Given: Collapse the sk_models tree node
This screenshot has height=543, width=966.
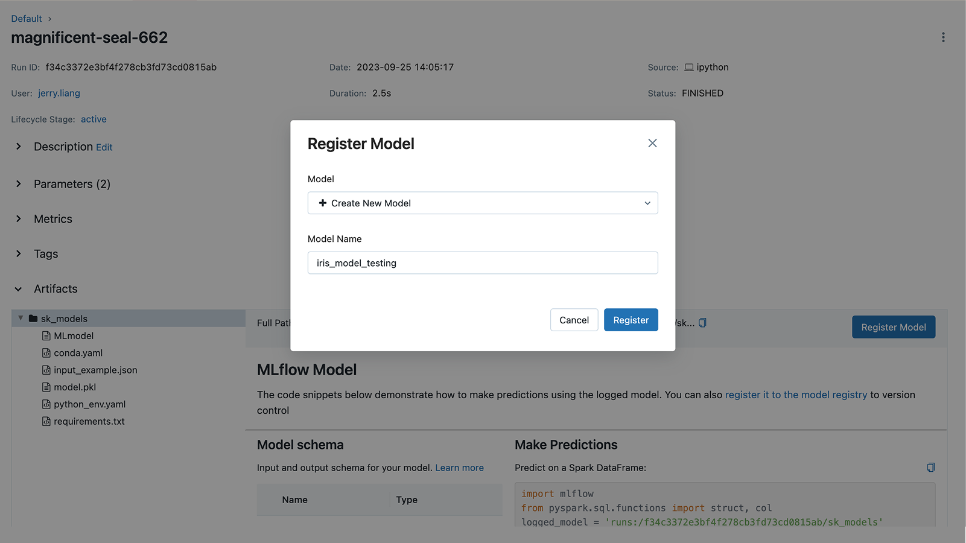Looking at the screenshot, I should coord(21,319).
